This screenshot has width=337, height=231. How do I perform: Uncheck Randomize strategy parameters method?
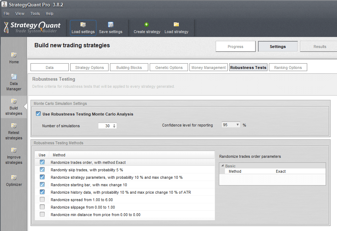point(42,177)
